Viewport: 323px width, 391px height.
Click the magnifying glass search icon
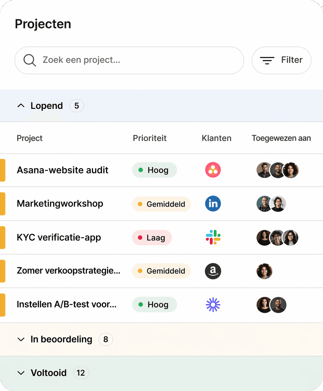click(x=29, y=60)
